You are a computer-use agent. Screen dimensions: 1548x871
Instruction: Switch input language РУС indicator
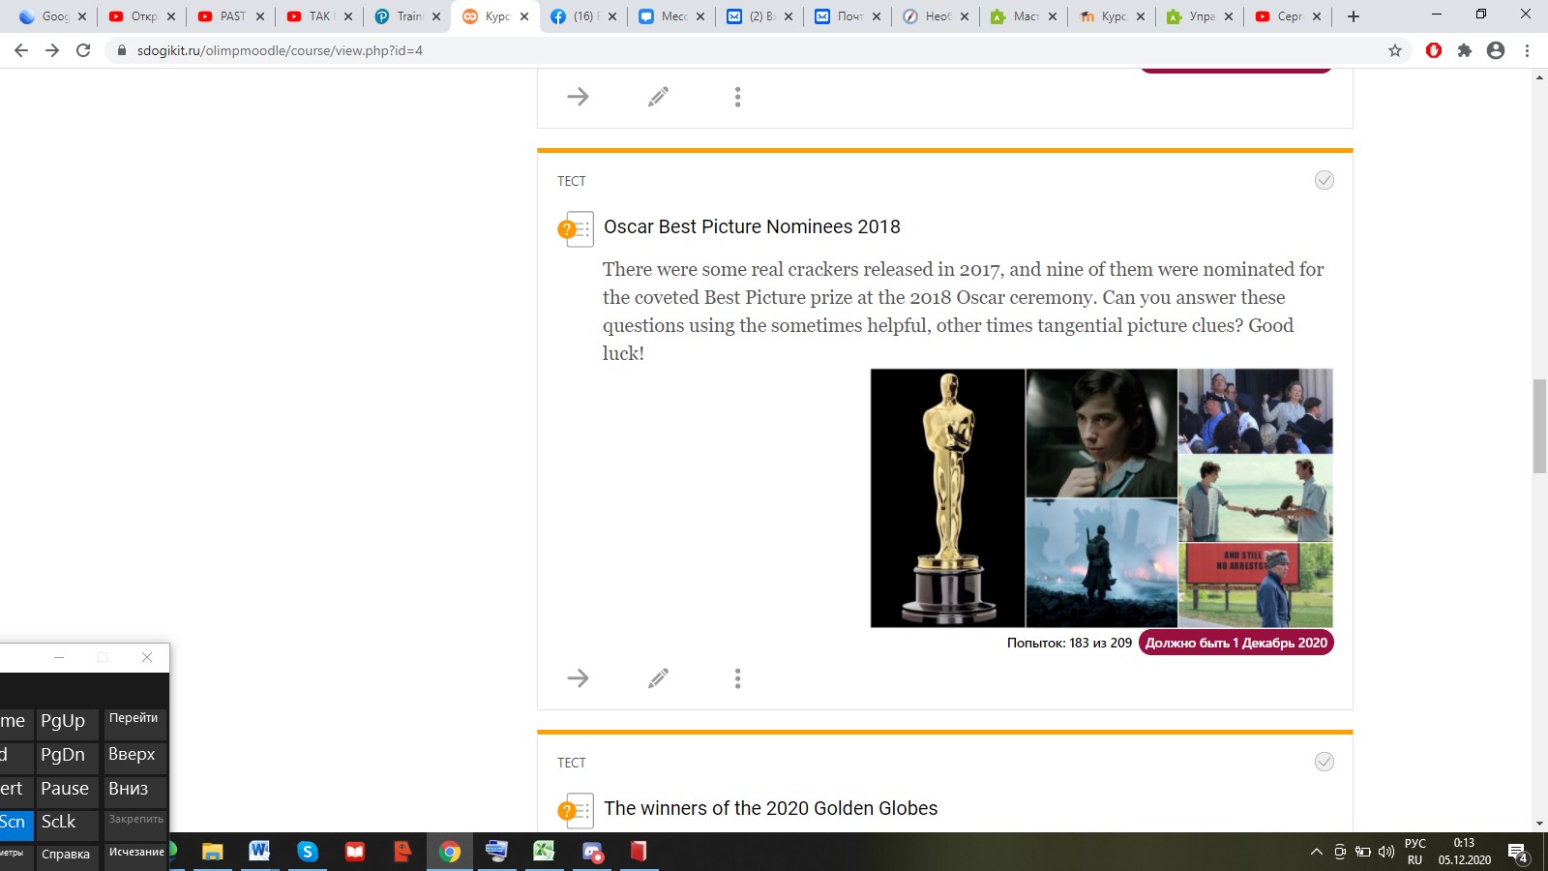pos(1415,852)
